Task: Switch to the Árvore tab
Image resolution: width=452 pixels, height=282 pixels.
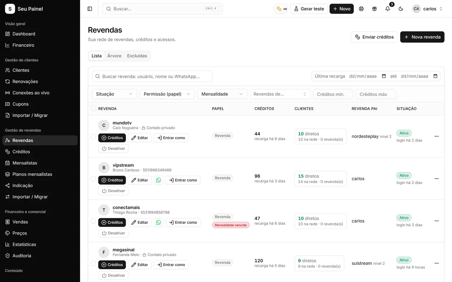Action: coord(114,56)
